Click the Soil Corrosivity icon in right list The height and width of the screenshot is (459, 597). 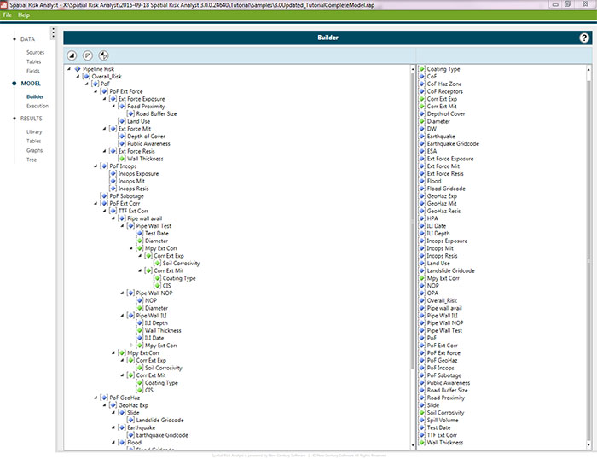point(422,413)
